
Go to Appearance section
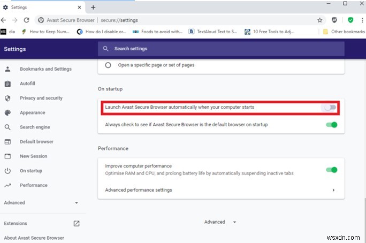click(x=33, y=113)
